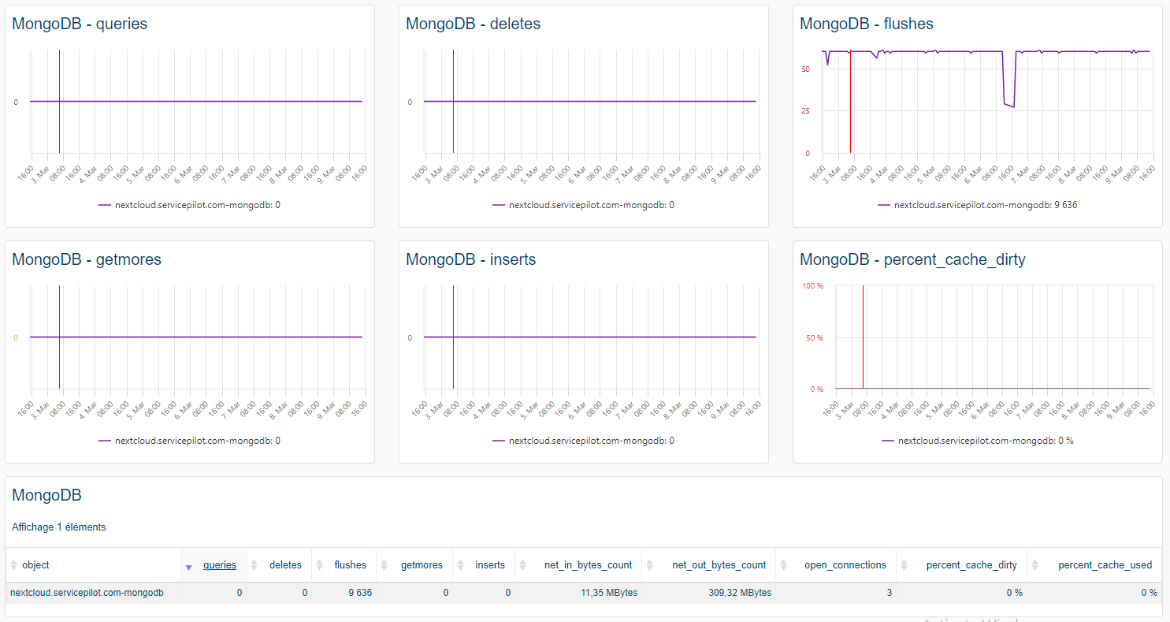Toggle the mongodb series in the queries chart legend
Screen dimensions: 1170x622
(x=191, y=205)
